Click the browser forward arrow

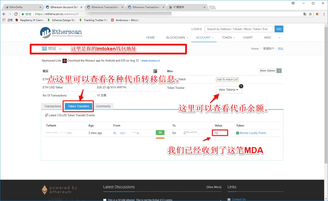pyautogui.click(x=10, y=14)
